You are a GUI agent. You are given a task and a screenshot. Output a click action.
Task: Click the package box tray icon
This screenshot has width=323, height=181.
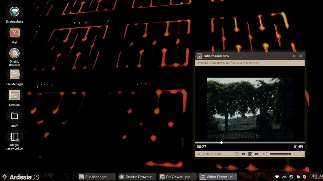point(298,177)
